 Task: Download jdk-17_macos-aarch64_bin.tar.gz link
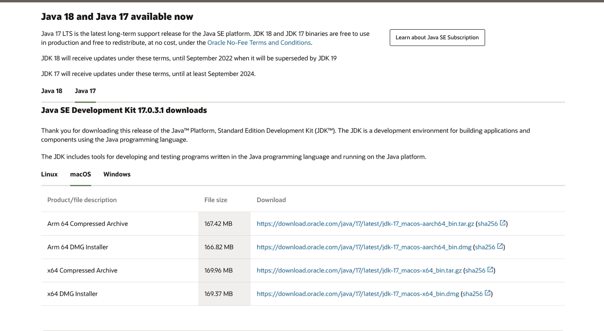(x=365, y=224)
